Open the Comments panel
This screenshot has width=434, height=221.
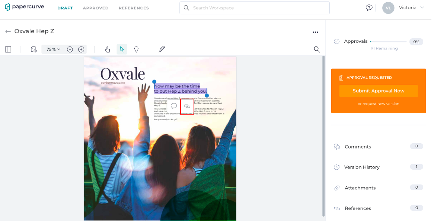pos(358,147)
